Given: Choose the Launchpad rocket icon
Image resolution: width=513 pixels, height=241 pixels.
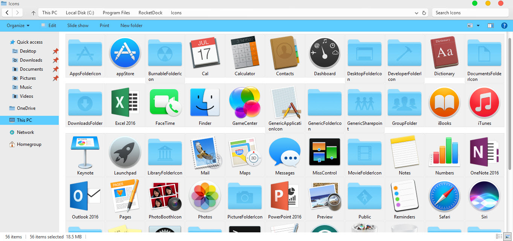Looking at the screenshot, I should click(x=125, y=152).
